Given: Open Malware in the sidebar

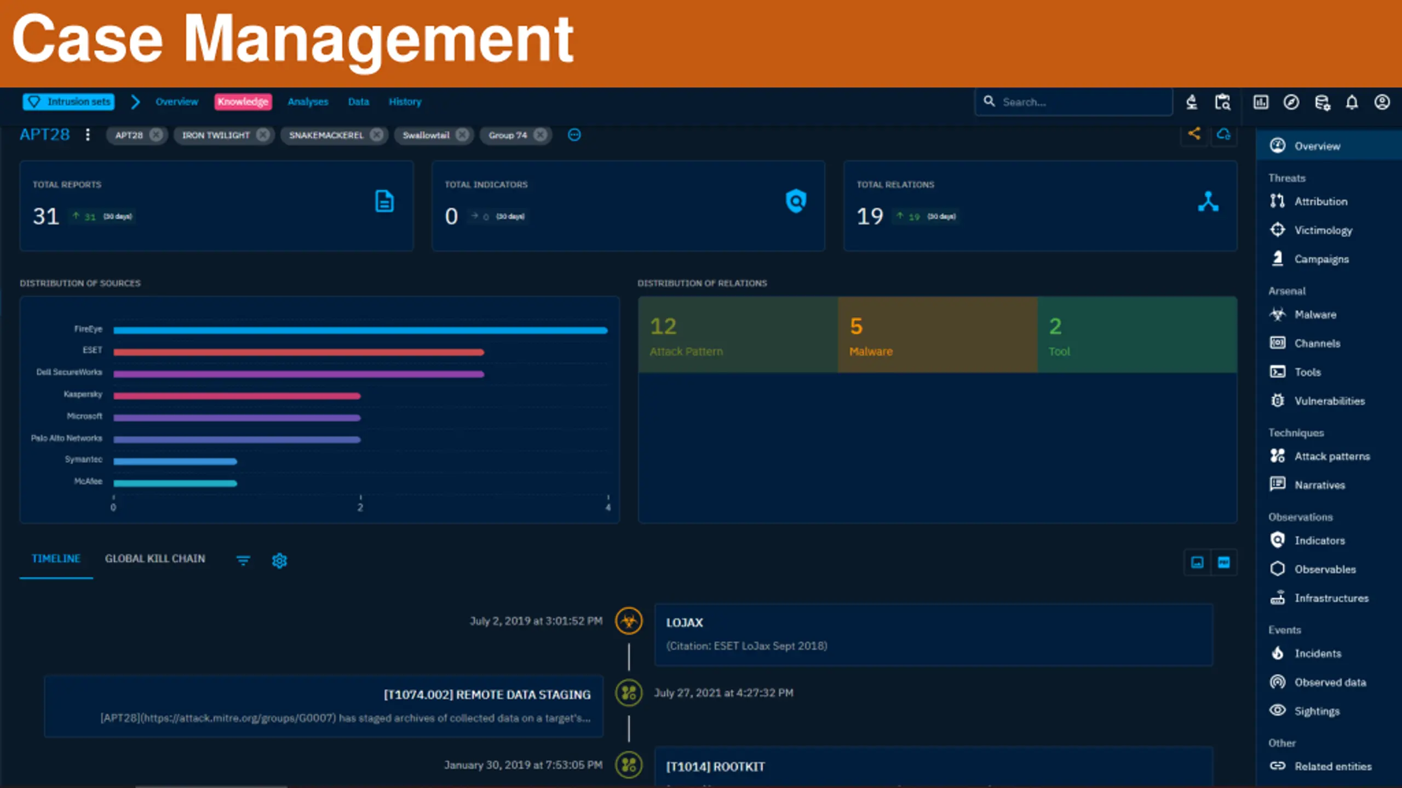Looking at the screenshot, I should tap(1329, 315).
